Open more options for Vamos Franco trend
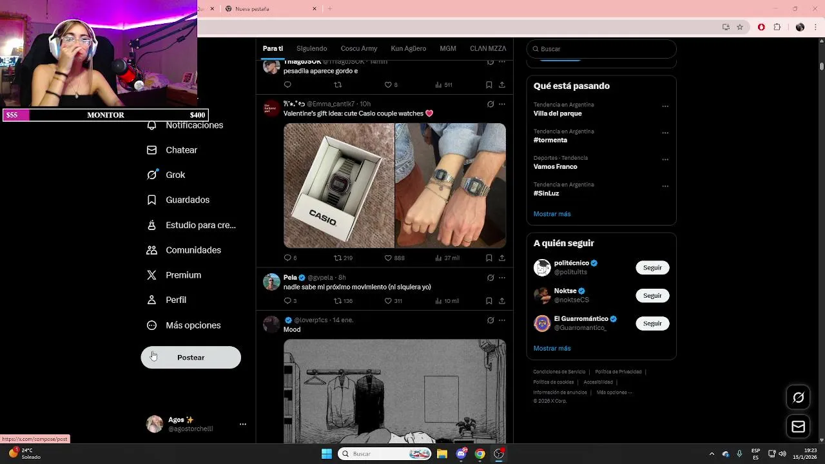The height and width of the screenshot is (464, 825). [665, 159]
